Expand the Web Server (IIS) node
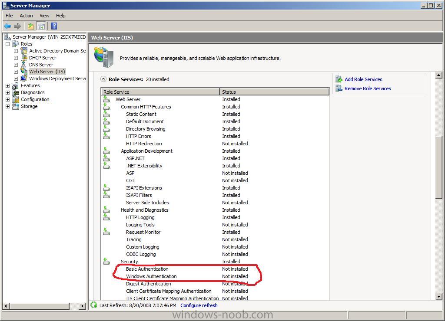 (x=16, y=72)
